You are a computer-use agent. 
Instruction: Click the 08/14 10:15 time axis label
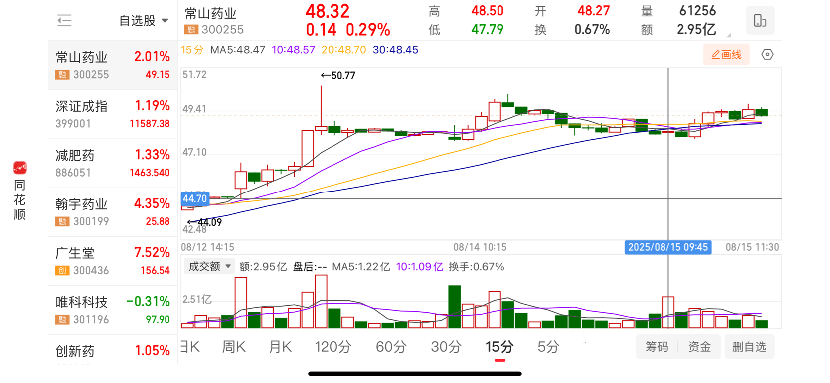pos(480,247)
